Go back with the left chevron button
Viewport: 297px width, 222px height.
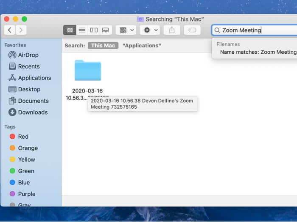(x=10, y=30)
